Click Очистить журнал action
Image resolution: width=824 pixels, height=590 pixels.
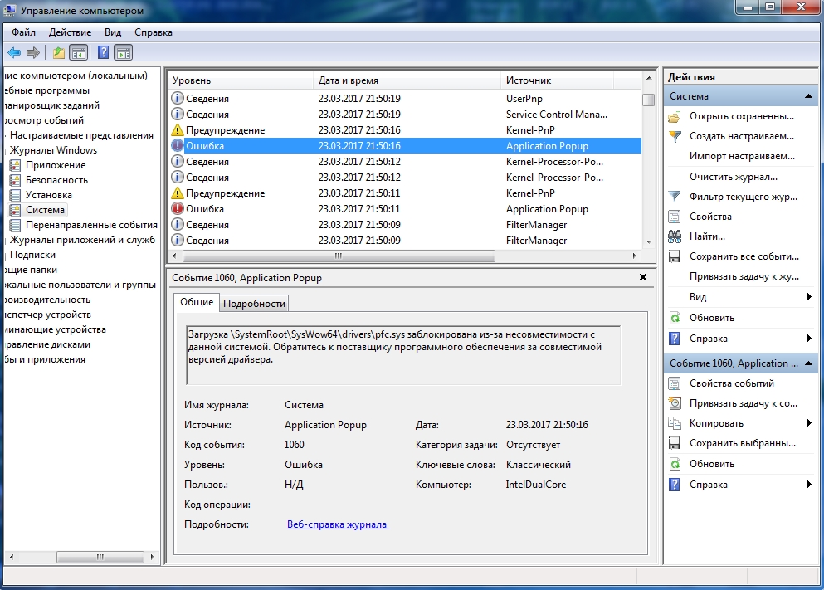tap(733, 177)
